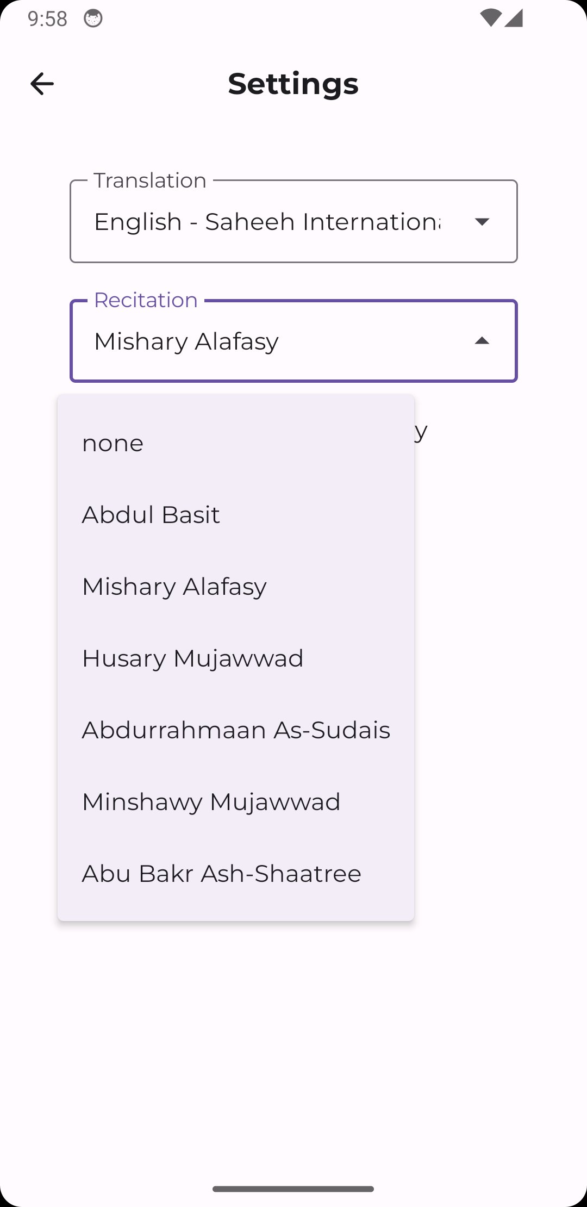
Task: Tap the Settings page title
Action: tap(293, 84)
